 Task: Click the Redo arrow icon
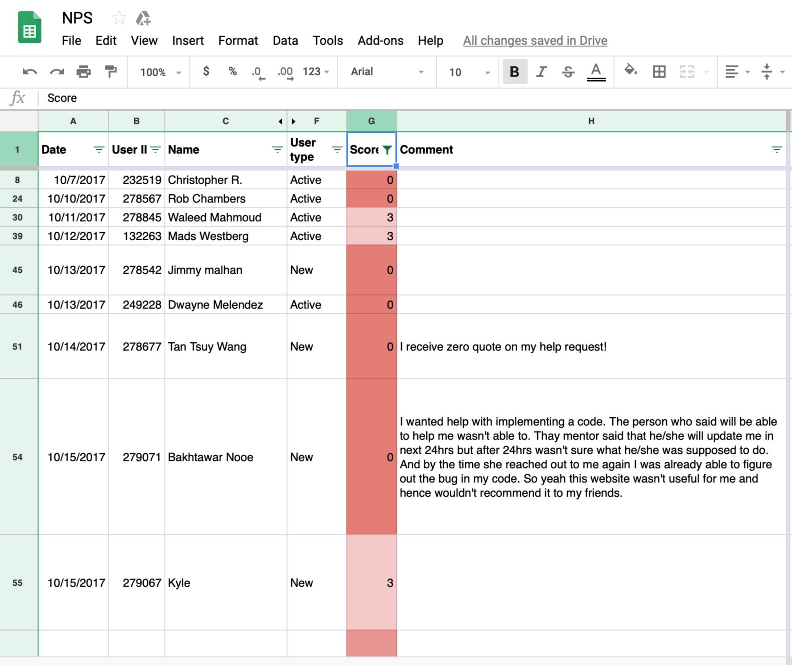click(x=57, y=71)
